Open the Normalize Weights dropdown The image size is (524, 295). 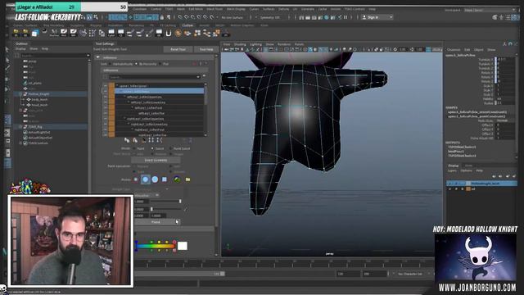coord(147,195)
